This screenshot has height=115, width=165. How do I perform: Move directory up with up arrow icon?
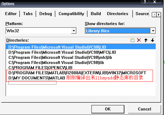coord(146,40)
